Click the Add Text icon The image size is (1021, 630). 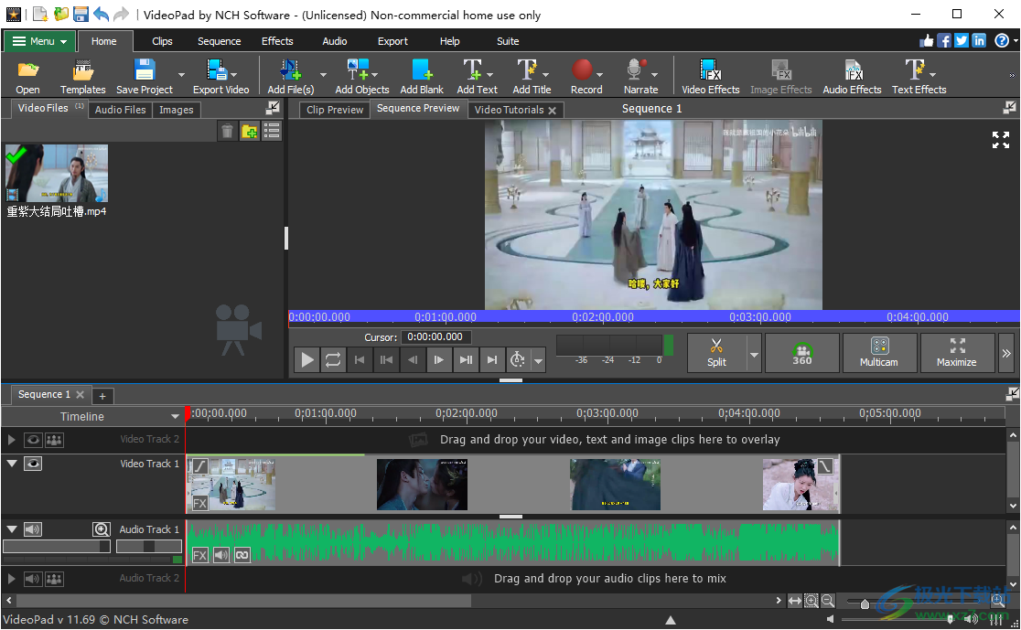473,69
